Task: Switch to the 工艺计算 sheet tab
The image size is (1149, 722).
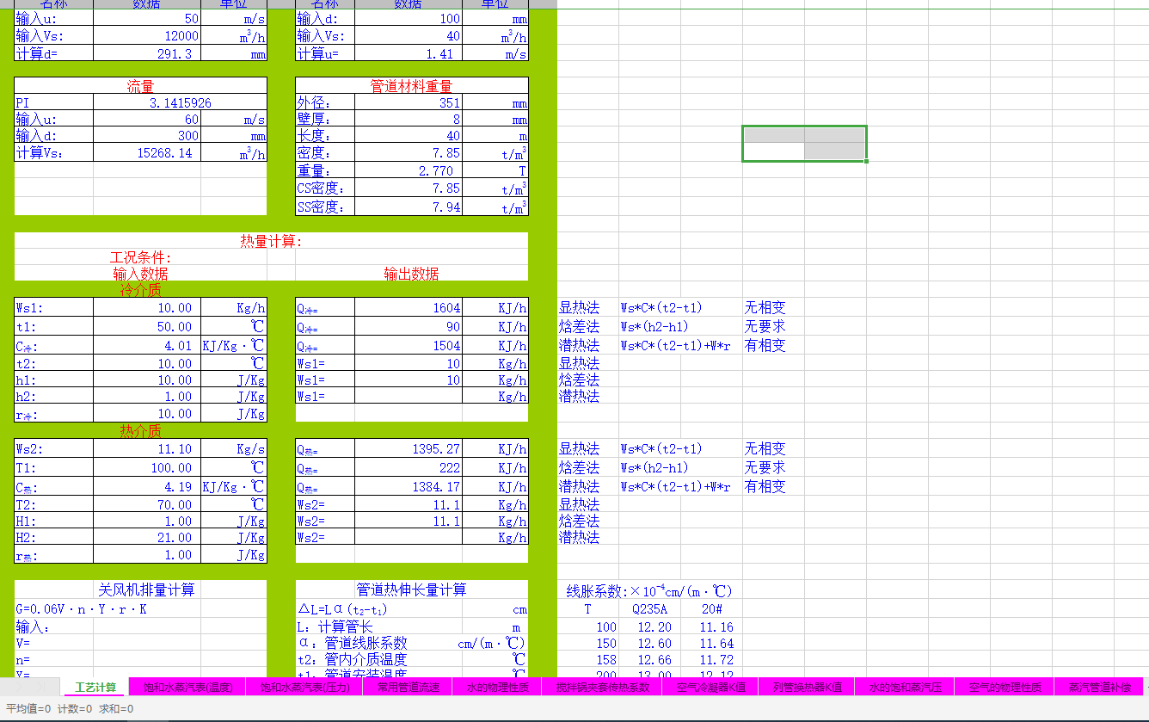Action: pos(95,687)
